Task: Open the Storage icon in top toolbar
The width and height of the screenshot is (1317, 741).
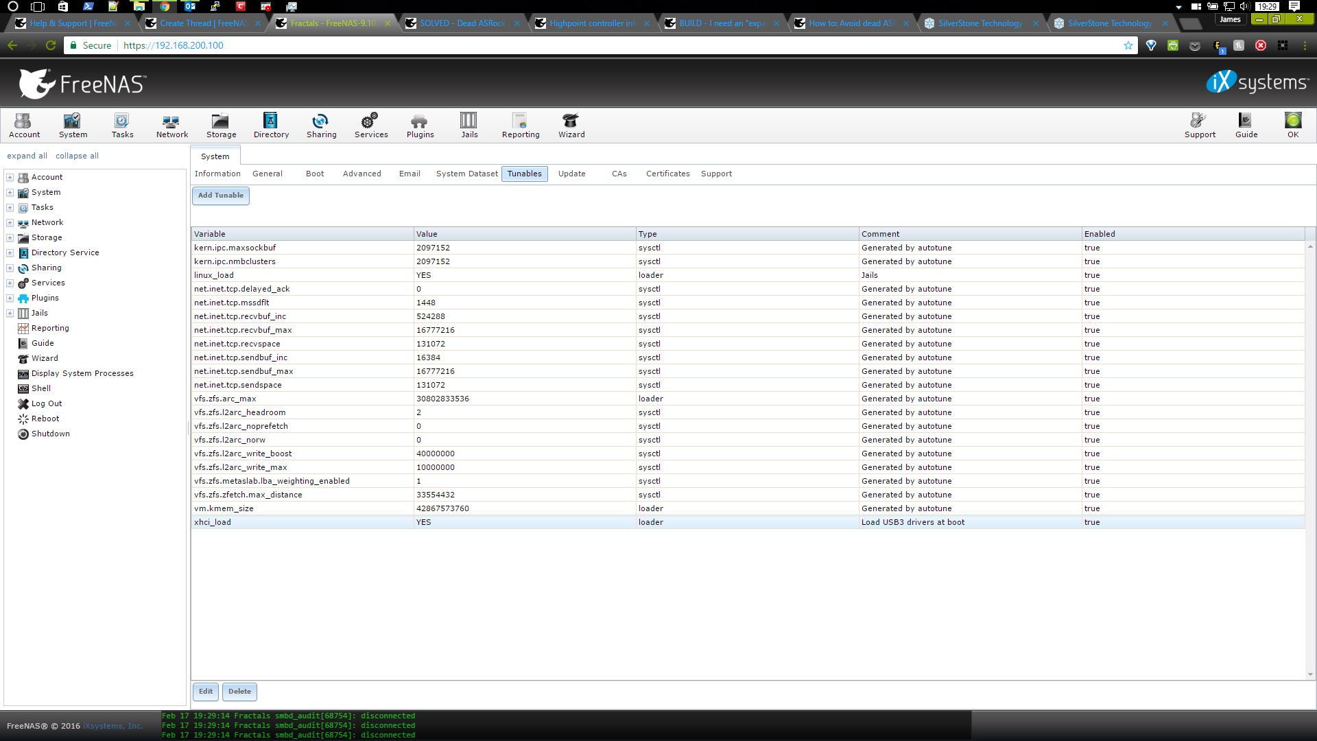Action: click(x=221, y=126)
